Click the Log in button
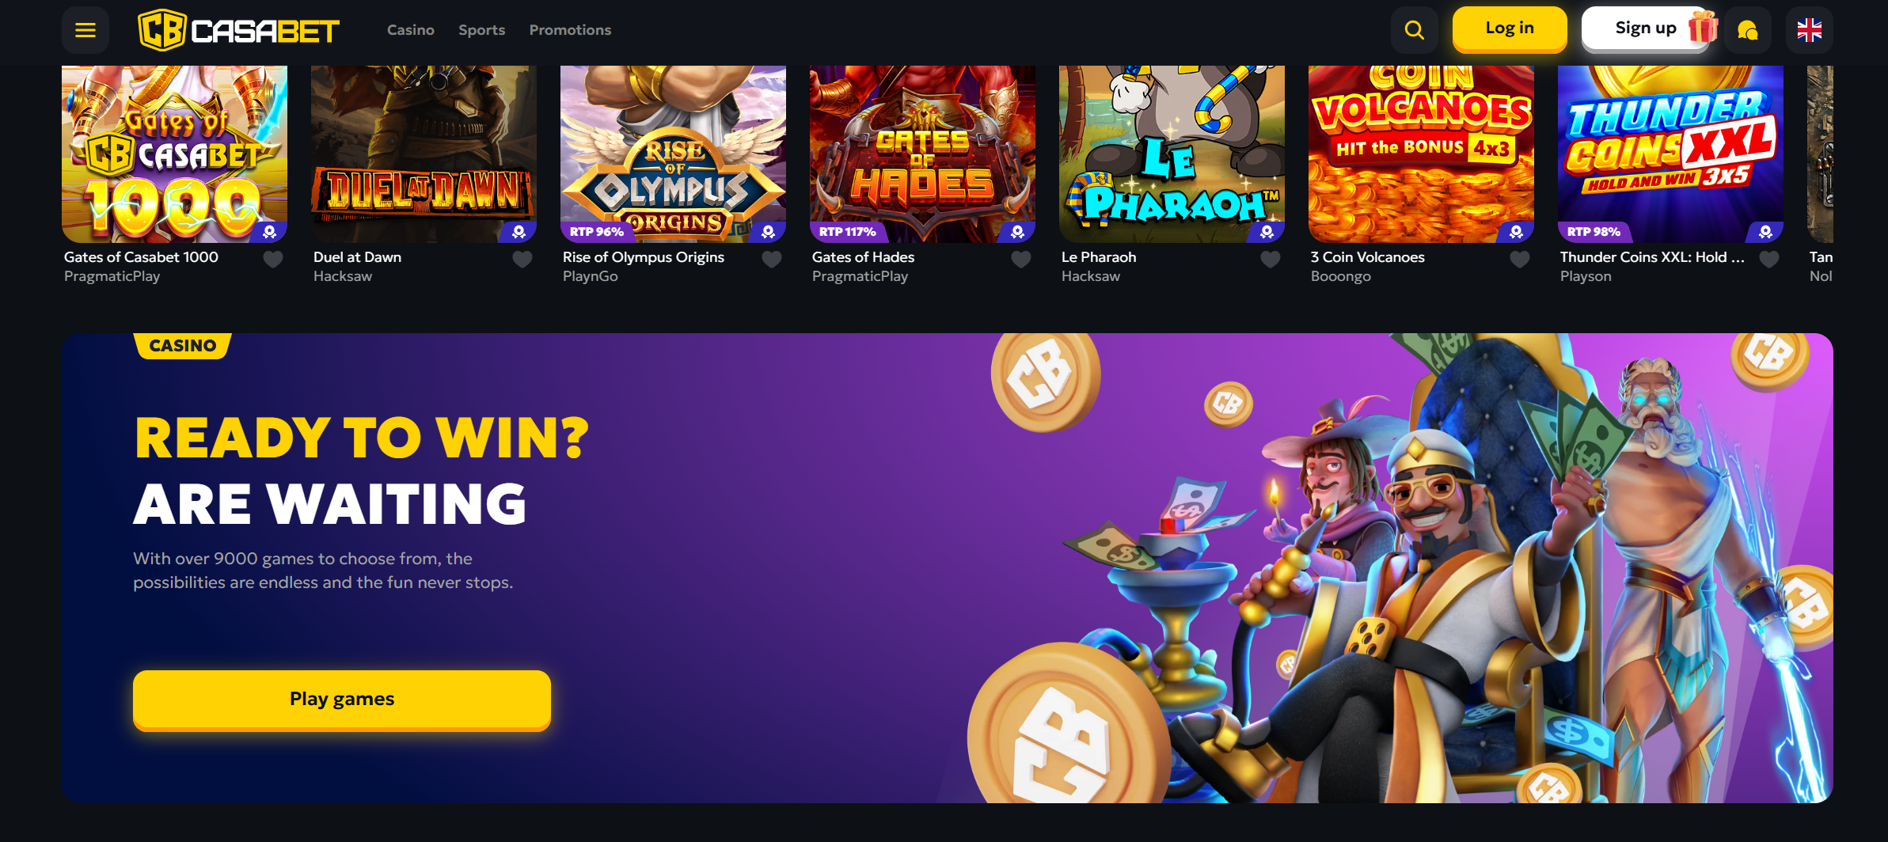Screen dimensions: 1888x842 pos(1510,28)
